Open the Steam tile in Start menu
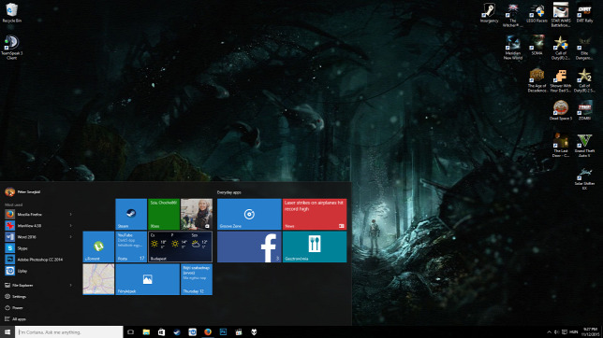This screenshot has height=338, width=603. click(x=131, y=214)
